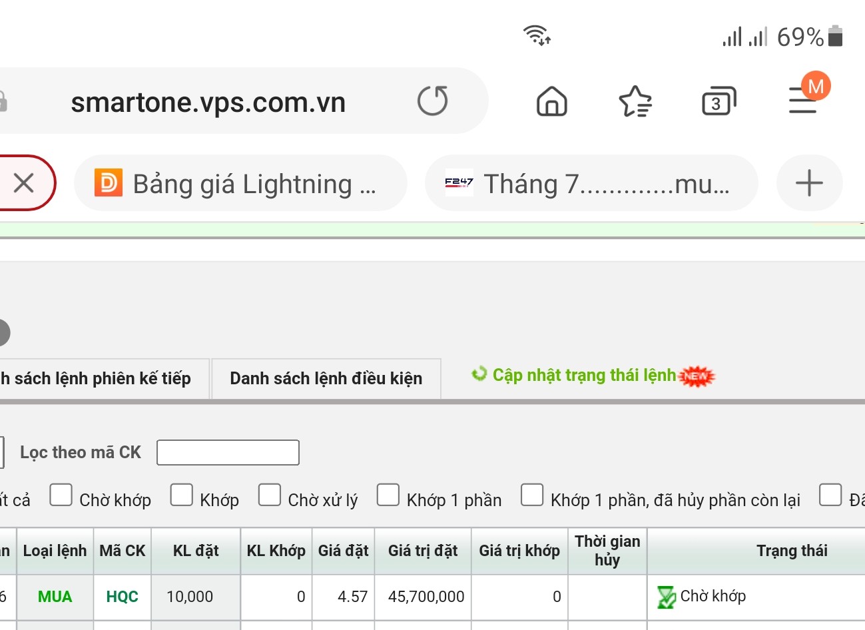The height and width of the screenshot is (630, 865).
Task: Open bookmarks star icon
Action: (635, 101)
